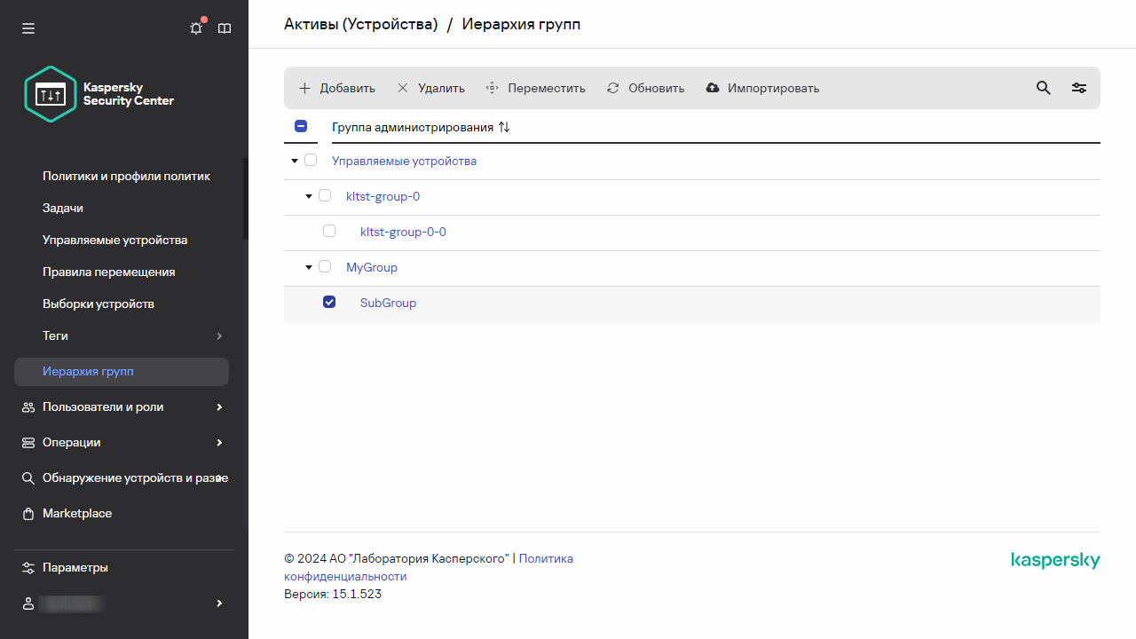
Task: Open Обнаружение устройств sidebar section
Action: [x=135, y=477]
